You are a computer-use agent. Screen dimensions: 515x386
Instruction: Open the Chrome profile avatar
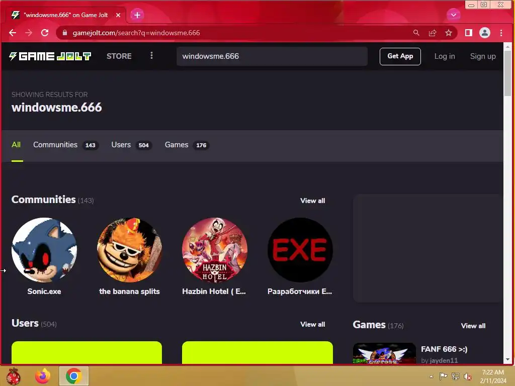485,33
